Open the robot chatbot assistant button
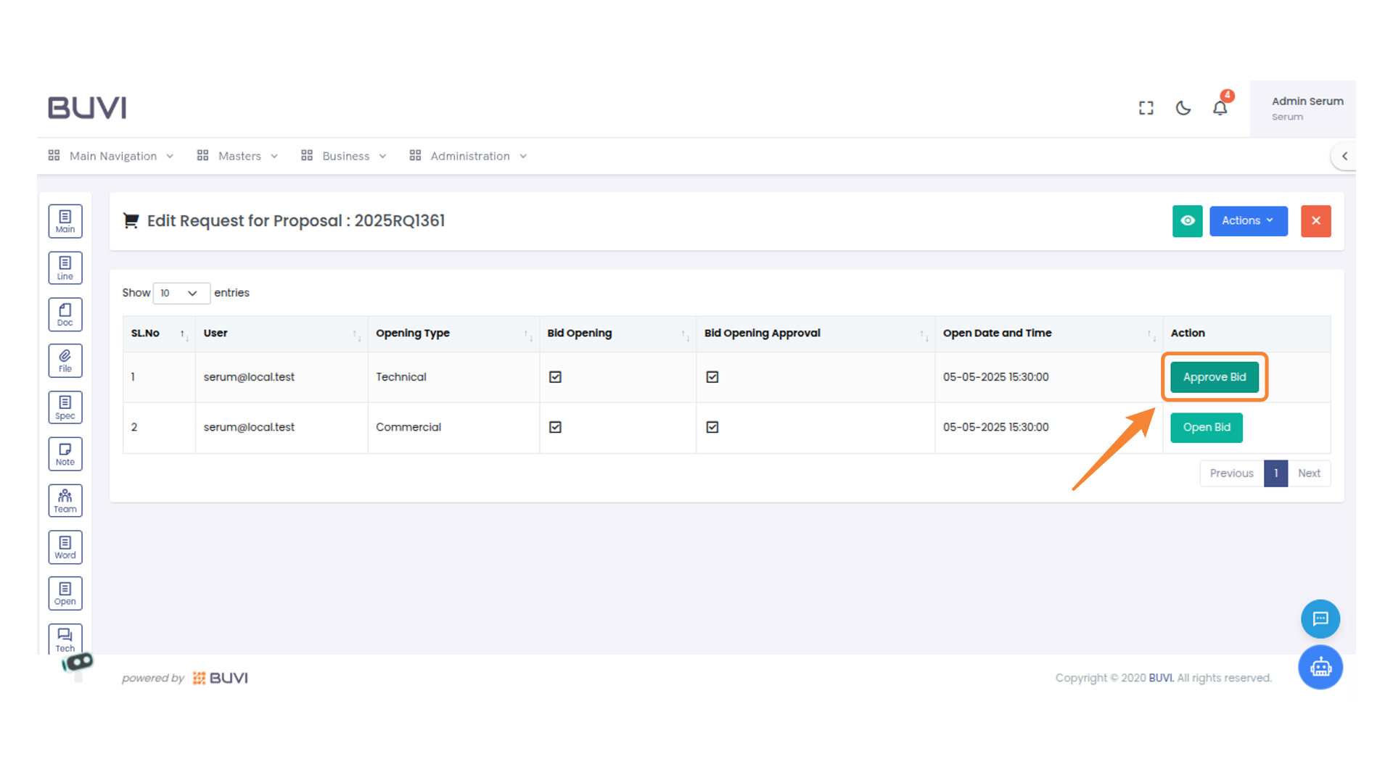1393x783 pixels. click(1320, 667)
